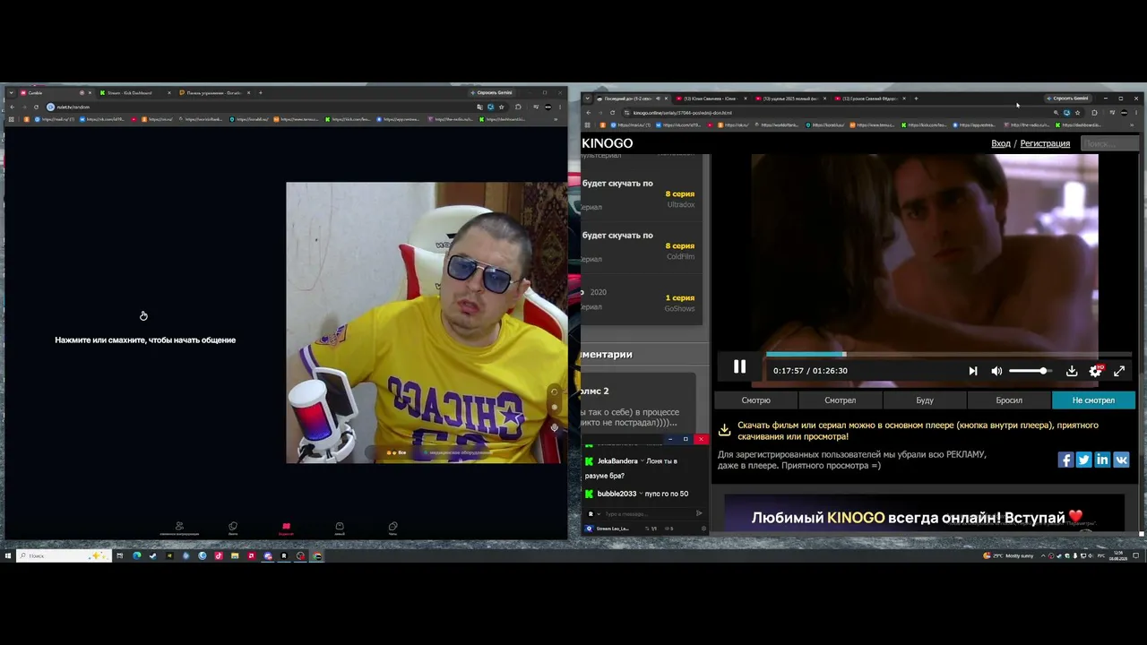1147x645 pixels.
Task: Reload the Kinogo page
Action: point(612,113)
